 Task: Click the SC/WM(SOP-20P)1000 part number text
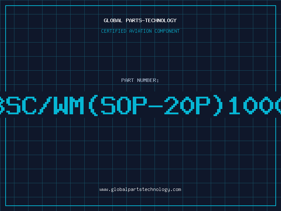pos(140,105)
